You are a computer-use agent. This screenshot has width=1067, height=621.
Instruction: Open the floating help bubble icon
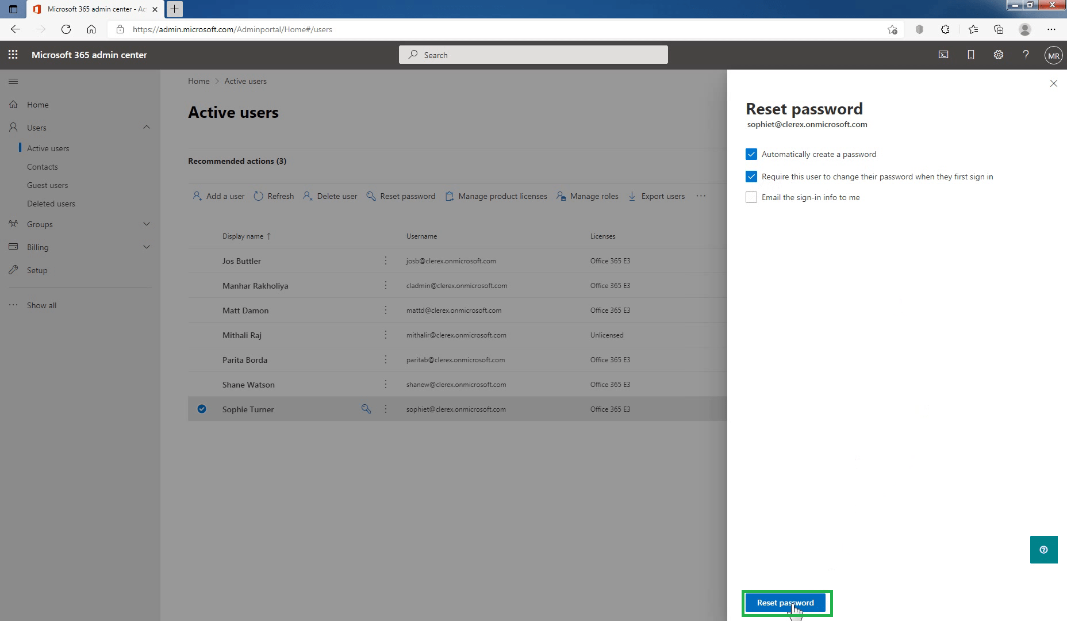(x=1043, y=549)
